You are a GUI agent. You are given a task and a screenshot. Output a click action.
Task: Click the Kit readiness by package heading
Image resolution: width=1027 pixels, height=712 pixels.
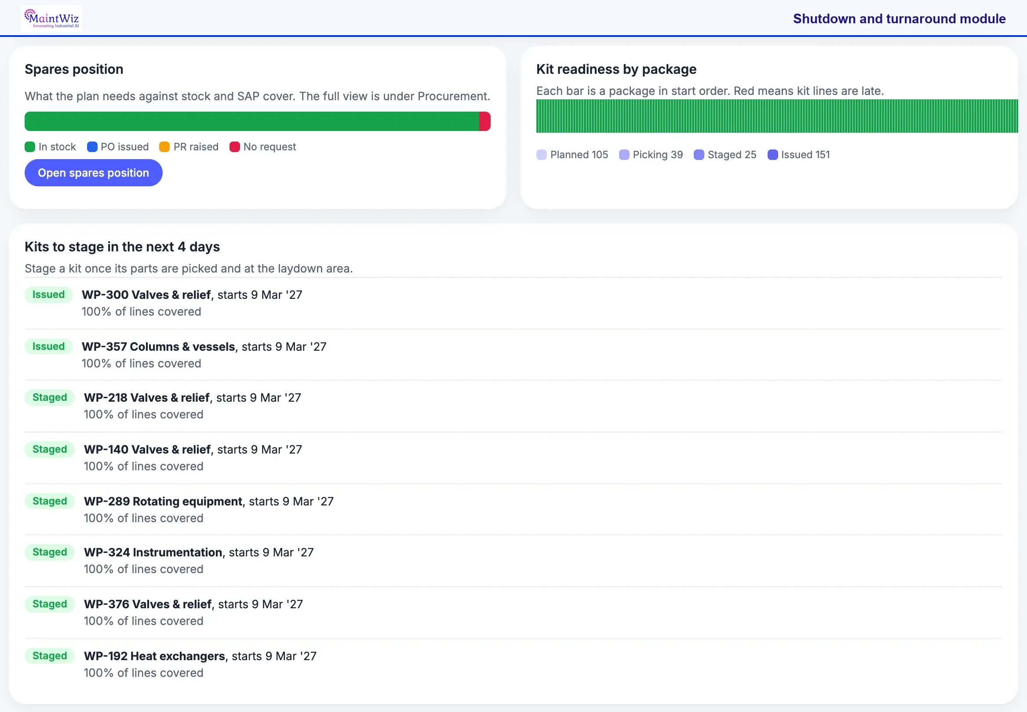[x=616, y=69]
